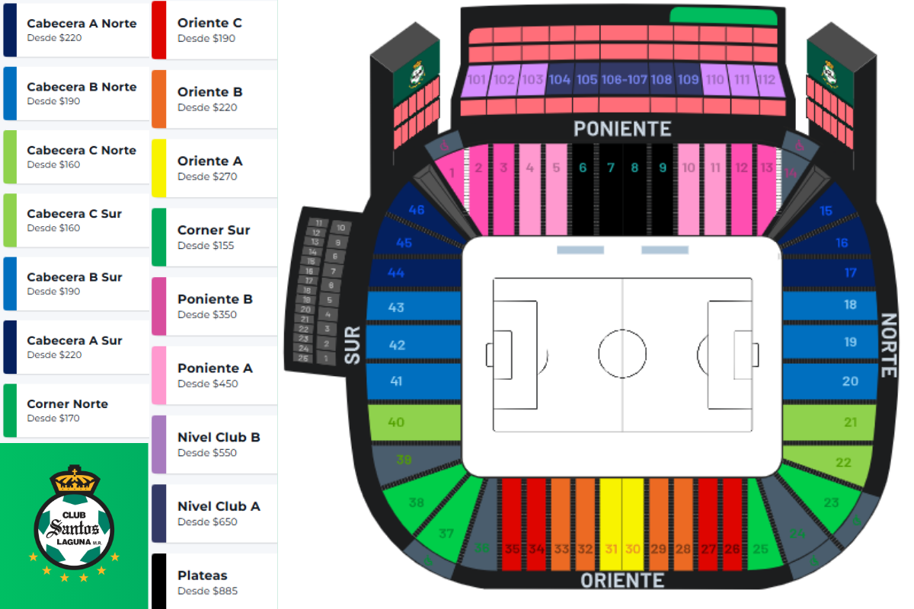
Task: Click the yellow Oriente A color swatch
Action: pos(158,168)
